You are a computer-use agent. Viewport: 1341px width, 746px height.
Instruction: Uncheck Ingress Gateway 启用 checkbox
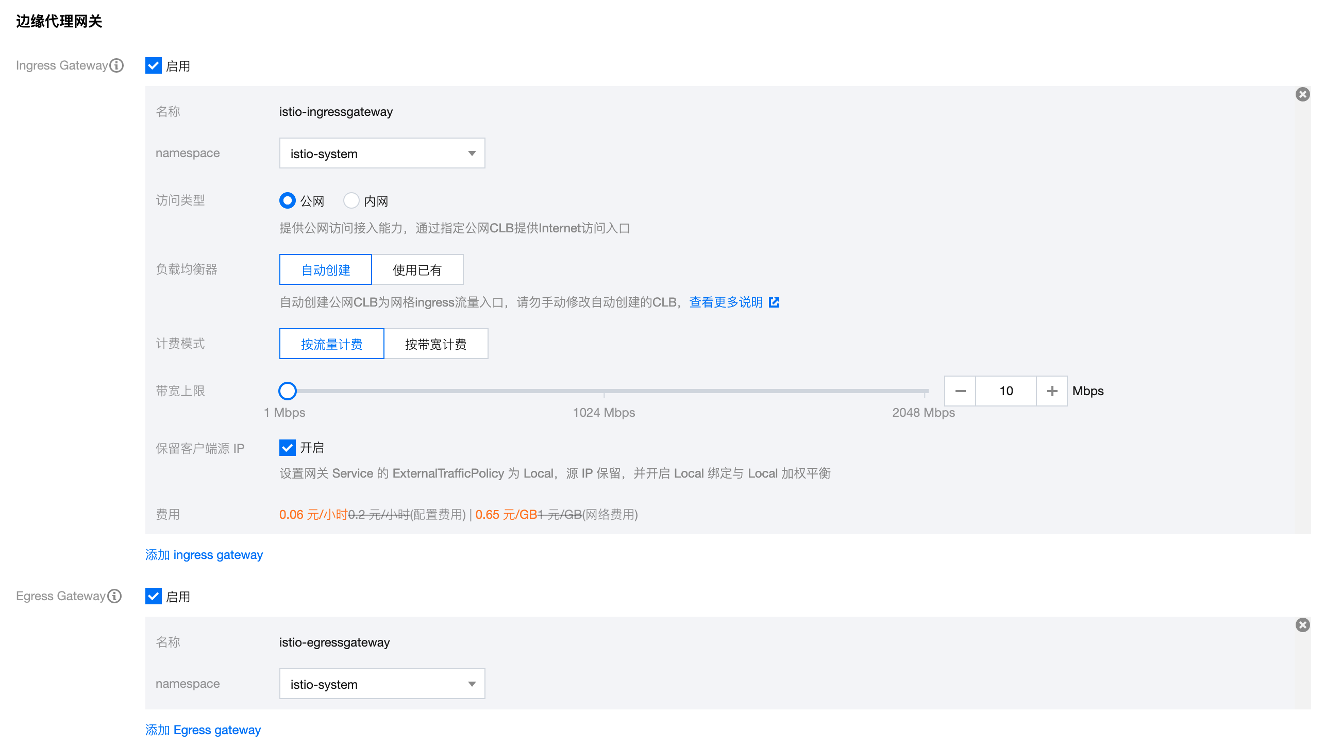pos(154,66)
